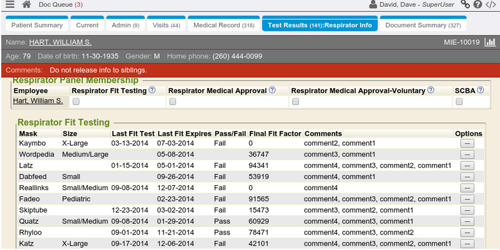Open the Doc Queue link
The image size is (500, 250).
tap(61, 5)
